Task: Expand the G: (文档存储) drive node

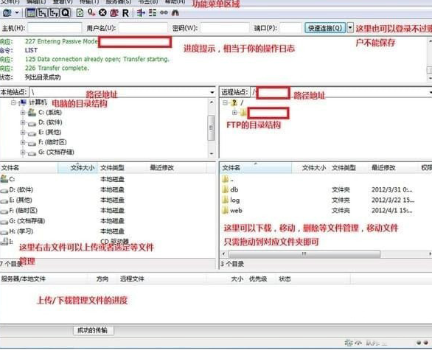Action: (23, 153)
